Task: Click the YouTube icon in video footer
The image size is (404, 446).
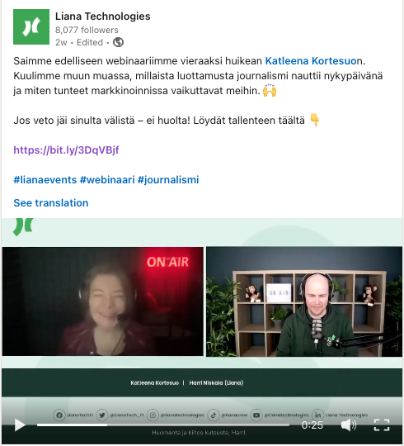Action: [256, 415]
